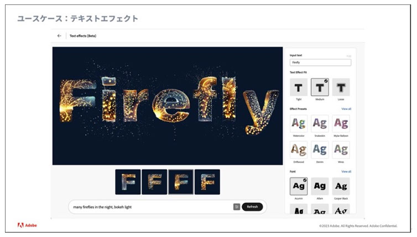Apply the Wires effect preset
This screenshot has height=237, width=417.
pos(341,150)
